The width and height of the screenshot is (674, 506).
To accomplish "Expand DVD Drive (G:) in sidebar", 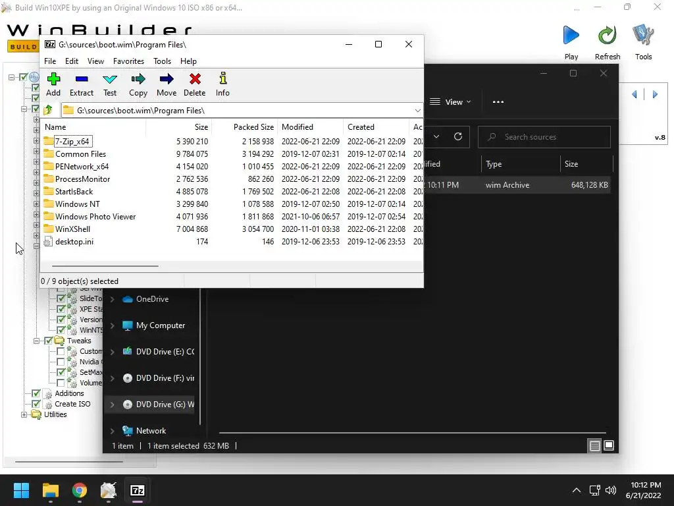I will 113,405.
